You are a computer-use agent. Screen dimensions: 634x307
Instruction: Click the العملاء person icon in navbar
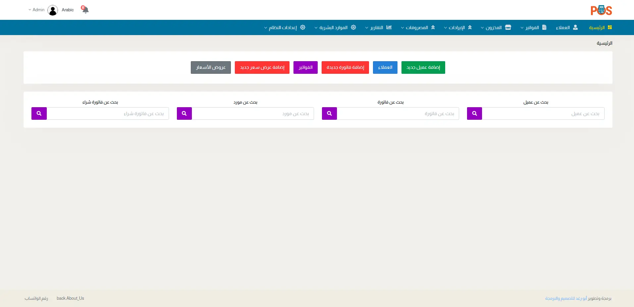click(x=575, y=27)
